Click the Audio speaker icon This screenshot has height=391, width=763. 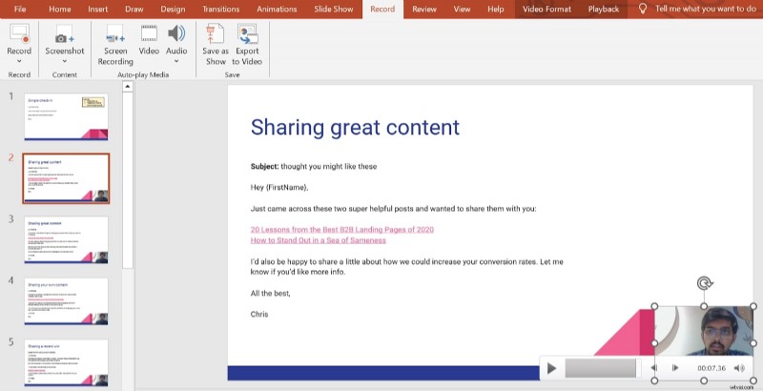click(x=176, y=33)
